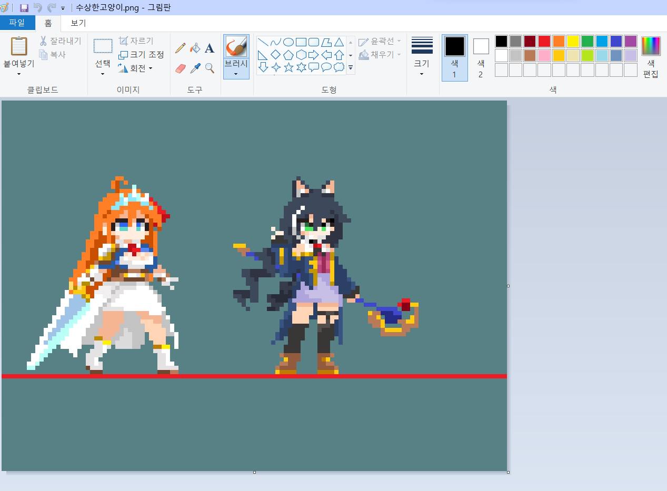The height and width of the screenshot is (491, 667).
Task: Open the 색 편집 color editor
Action: pyautogui.click(x=651, y=57)
